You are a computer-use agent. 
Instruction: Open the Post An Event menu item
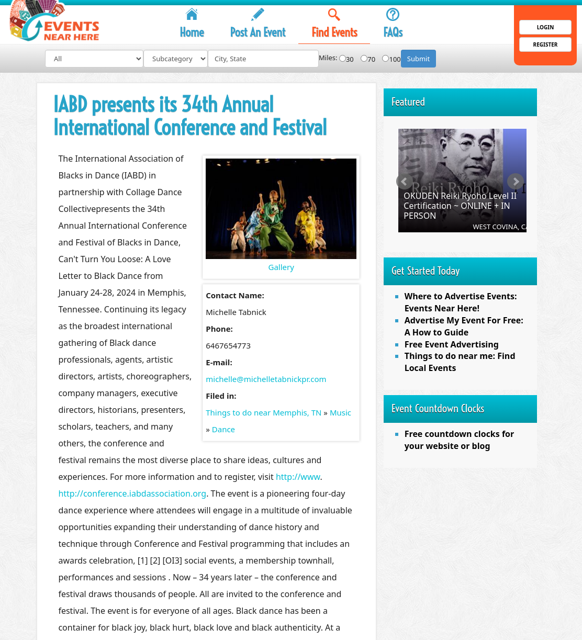258,32
